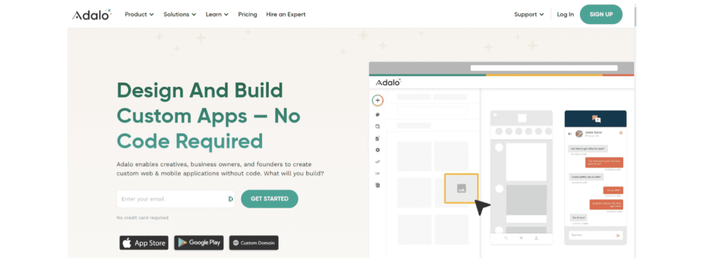
Task: Click the App Store badge
Action: pyautogui.click(x=144, y=243)
